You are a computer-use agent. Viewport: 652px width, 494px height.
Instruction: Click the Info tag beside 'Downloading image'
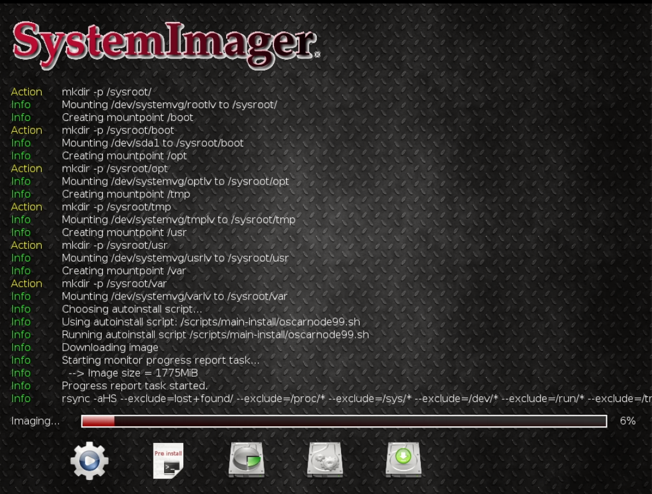20,348
